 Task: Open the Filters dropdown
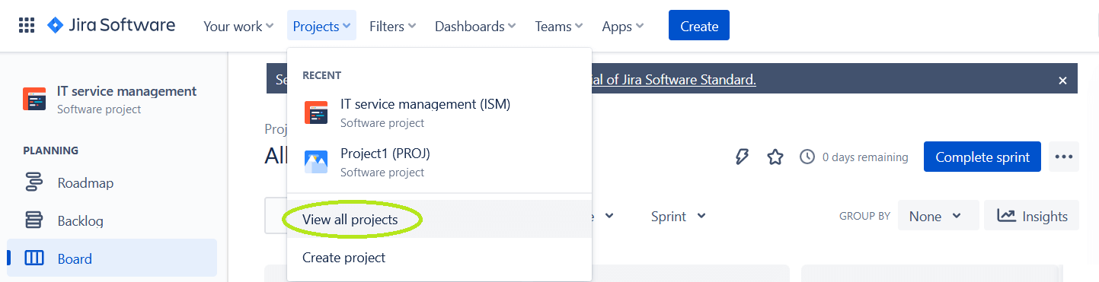(392, 26)
